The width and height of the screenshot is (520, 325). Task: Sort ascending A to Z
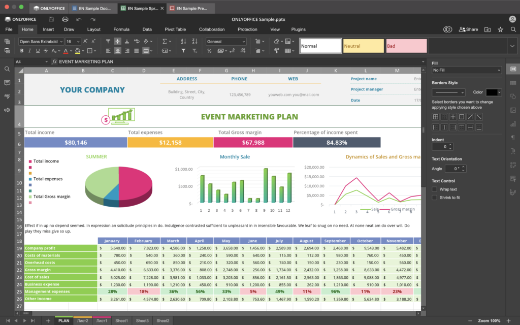[x=183, y=42]
